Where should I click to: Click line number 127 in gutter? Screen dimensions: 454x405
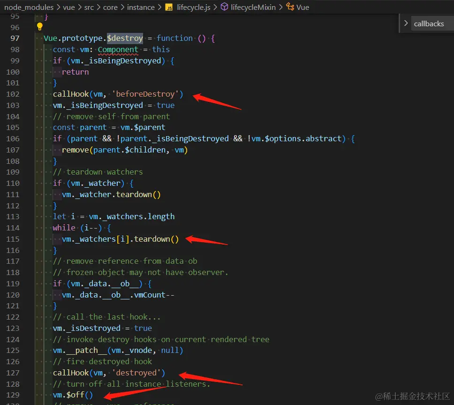[x=13, y=373]
